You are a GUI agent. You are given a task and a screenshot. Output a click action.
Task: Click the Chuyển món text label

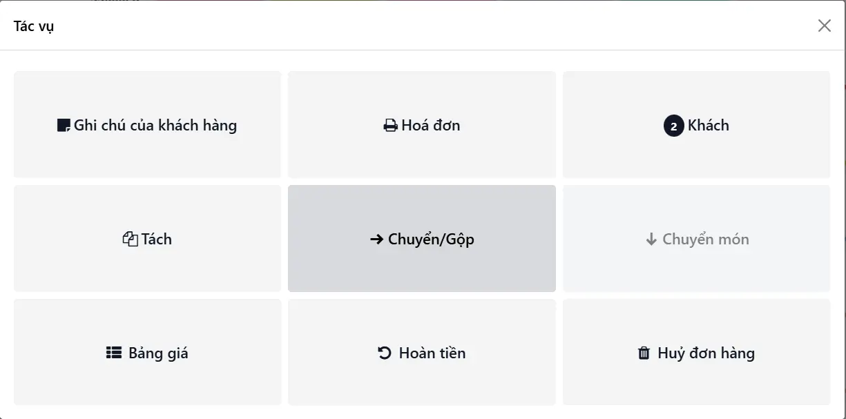tap(706, 240)
